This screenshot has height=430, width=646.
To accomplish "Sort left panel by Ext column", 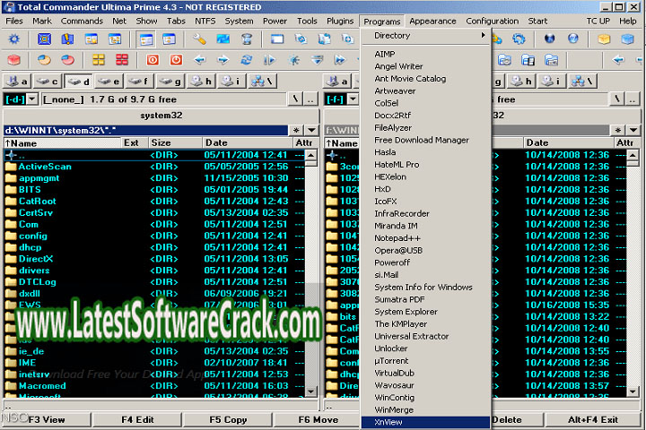I will point(135,142).
